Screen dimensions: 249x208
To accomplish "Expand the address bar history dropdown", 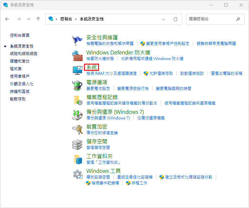I will tap(164, 19).
